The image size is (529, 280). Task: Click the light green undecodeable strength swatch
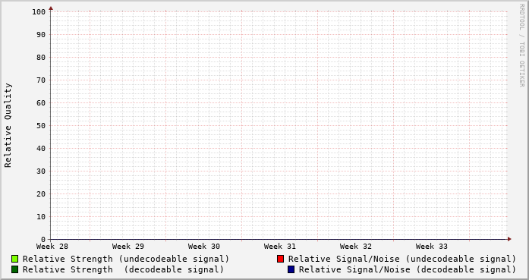[14, 259]
